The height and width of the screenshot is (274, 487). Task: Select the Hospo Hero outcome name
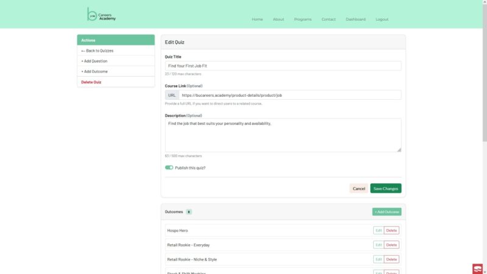[x=177, y=231]
